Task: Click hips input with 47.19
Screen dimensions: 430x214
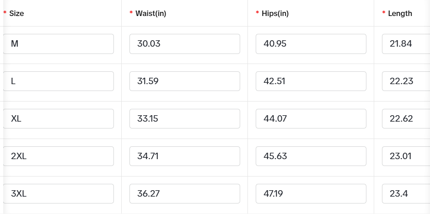Action: [x=311, y=194]
